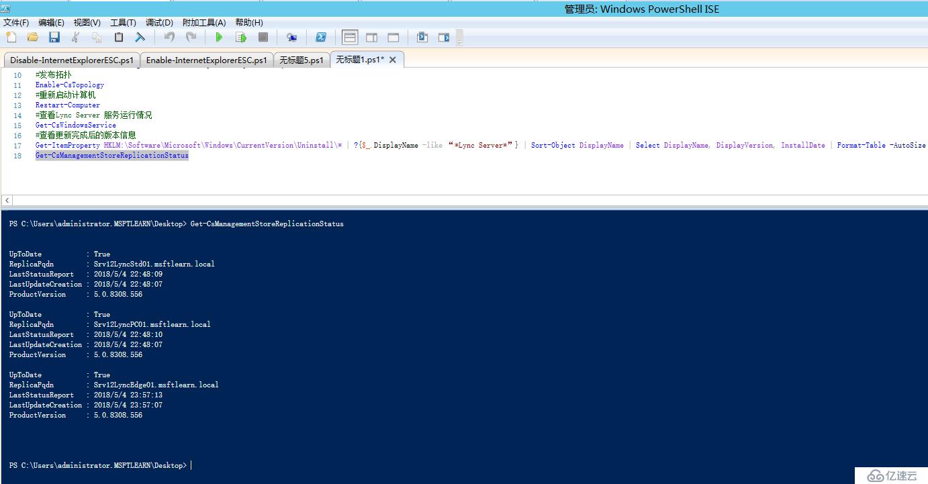Viewport: 928px width, 484px height.
Task: Show script pane on top layout
Action: pyautogui.click(x=350, y=38)
